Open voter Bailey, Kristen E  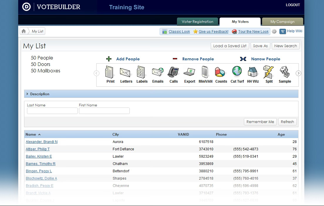pos(39,156)
